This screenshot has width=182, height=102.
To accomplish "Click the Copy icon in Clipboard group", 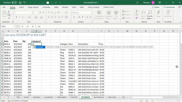I will pyautogui.click(x=9, y=15).
